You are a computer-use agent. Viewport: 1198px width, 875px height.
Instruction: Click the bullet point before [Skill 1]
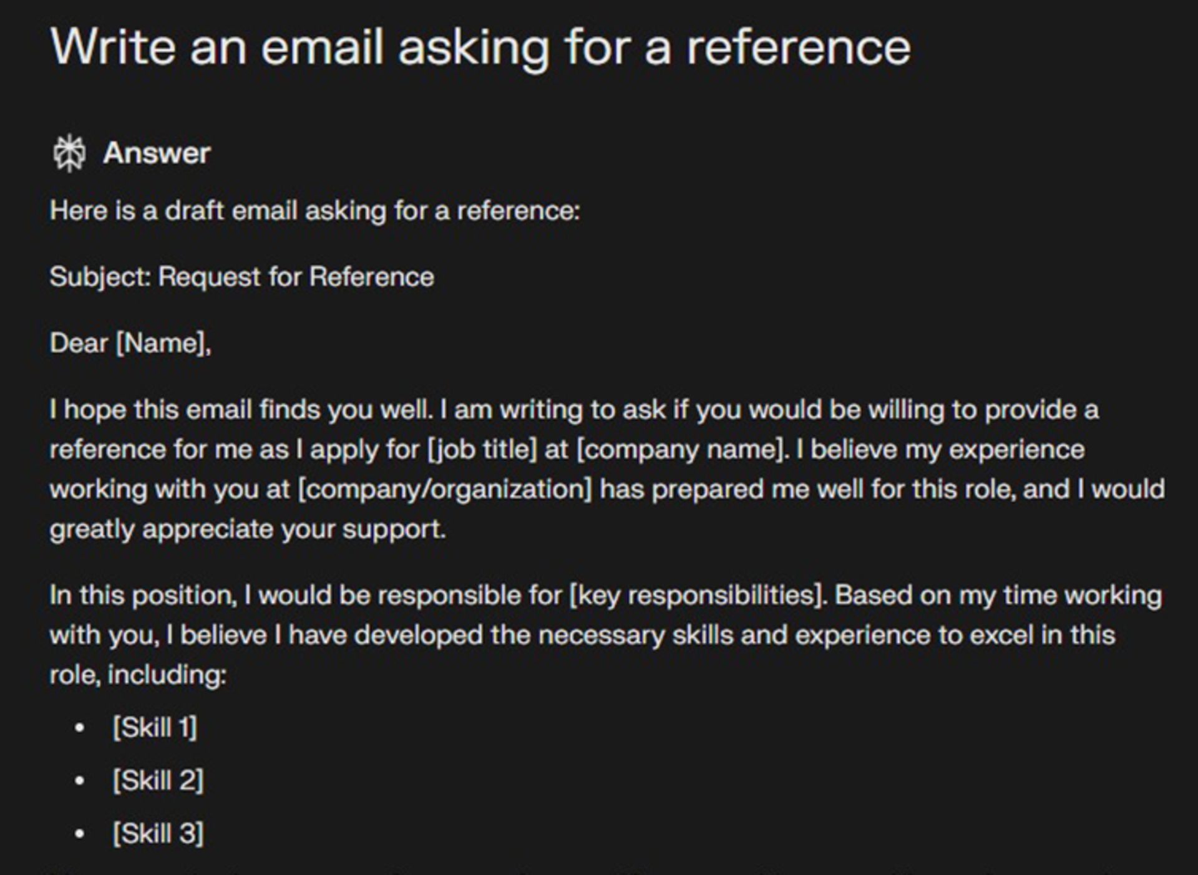pos(79,728)
